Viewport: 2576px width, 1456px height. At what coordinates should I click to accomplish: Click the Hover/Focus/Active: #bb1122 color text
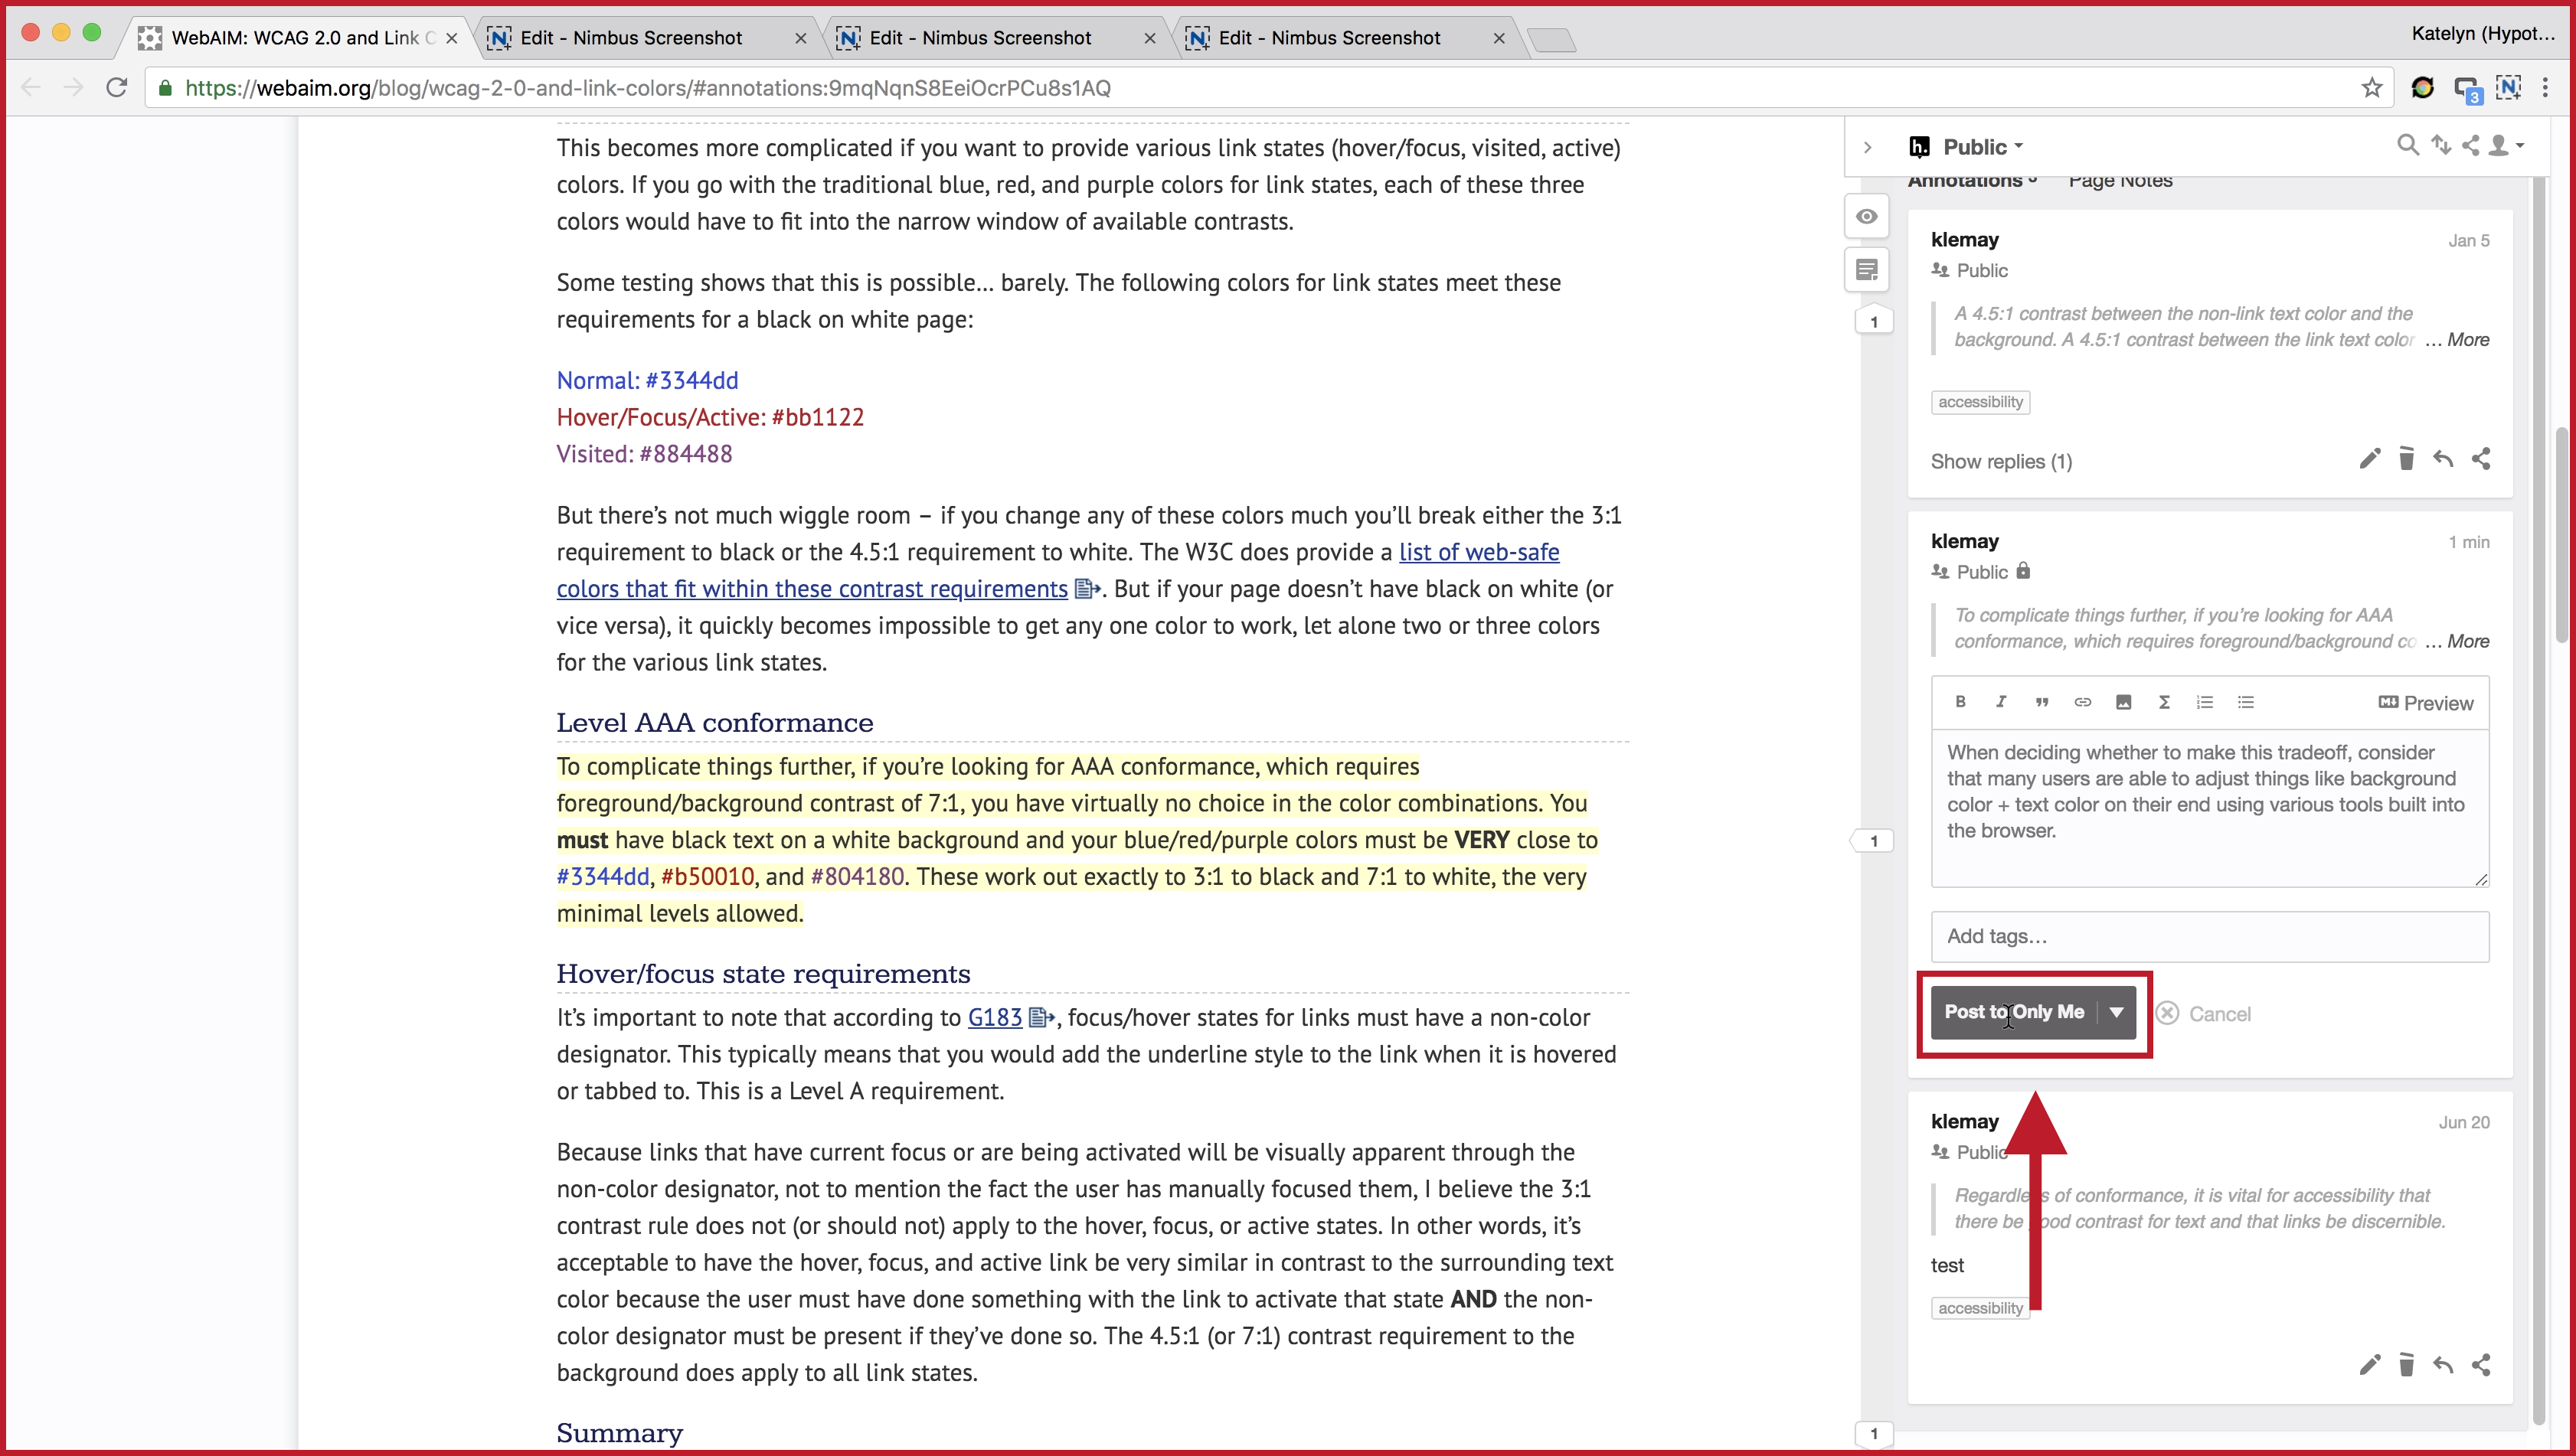(710, 418)
